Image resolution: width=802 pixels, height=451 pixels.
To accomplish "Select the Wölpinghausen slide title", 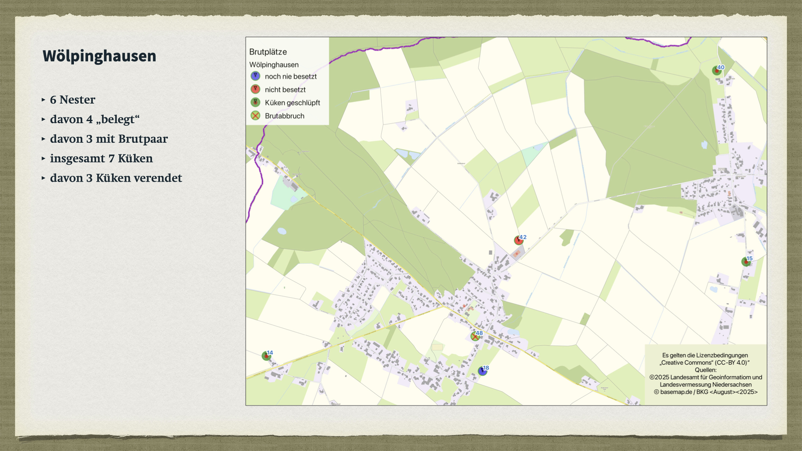I will 99,56.
